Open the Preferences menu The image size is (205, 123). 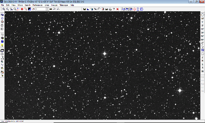38,5
